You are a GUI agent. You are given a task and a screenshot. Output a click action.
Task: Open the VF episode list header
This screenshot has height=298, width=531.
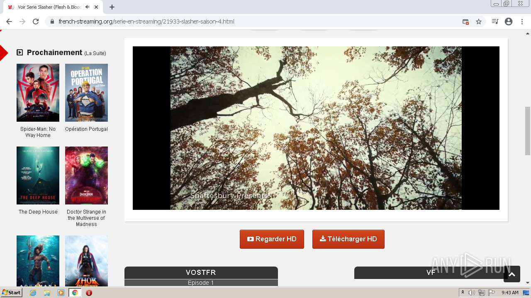[x=431, y=272]
